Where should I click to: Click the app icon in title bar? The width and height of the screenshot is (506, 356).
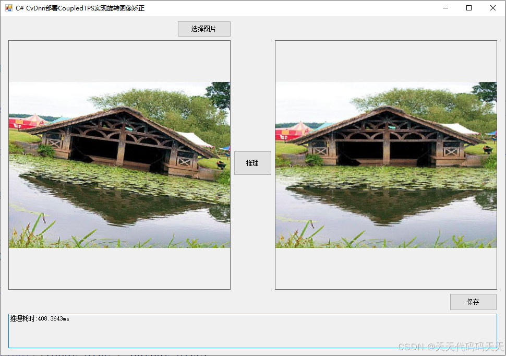(x=9, y=8)
